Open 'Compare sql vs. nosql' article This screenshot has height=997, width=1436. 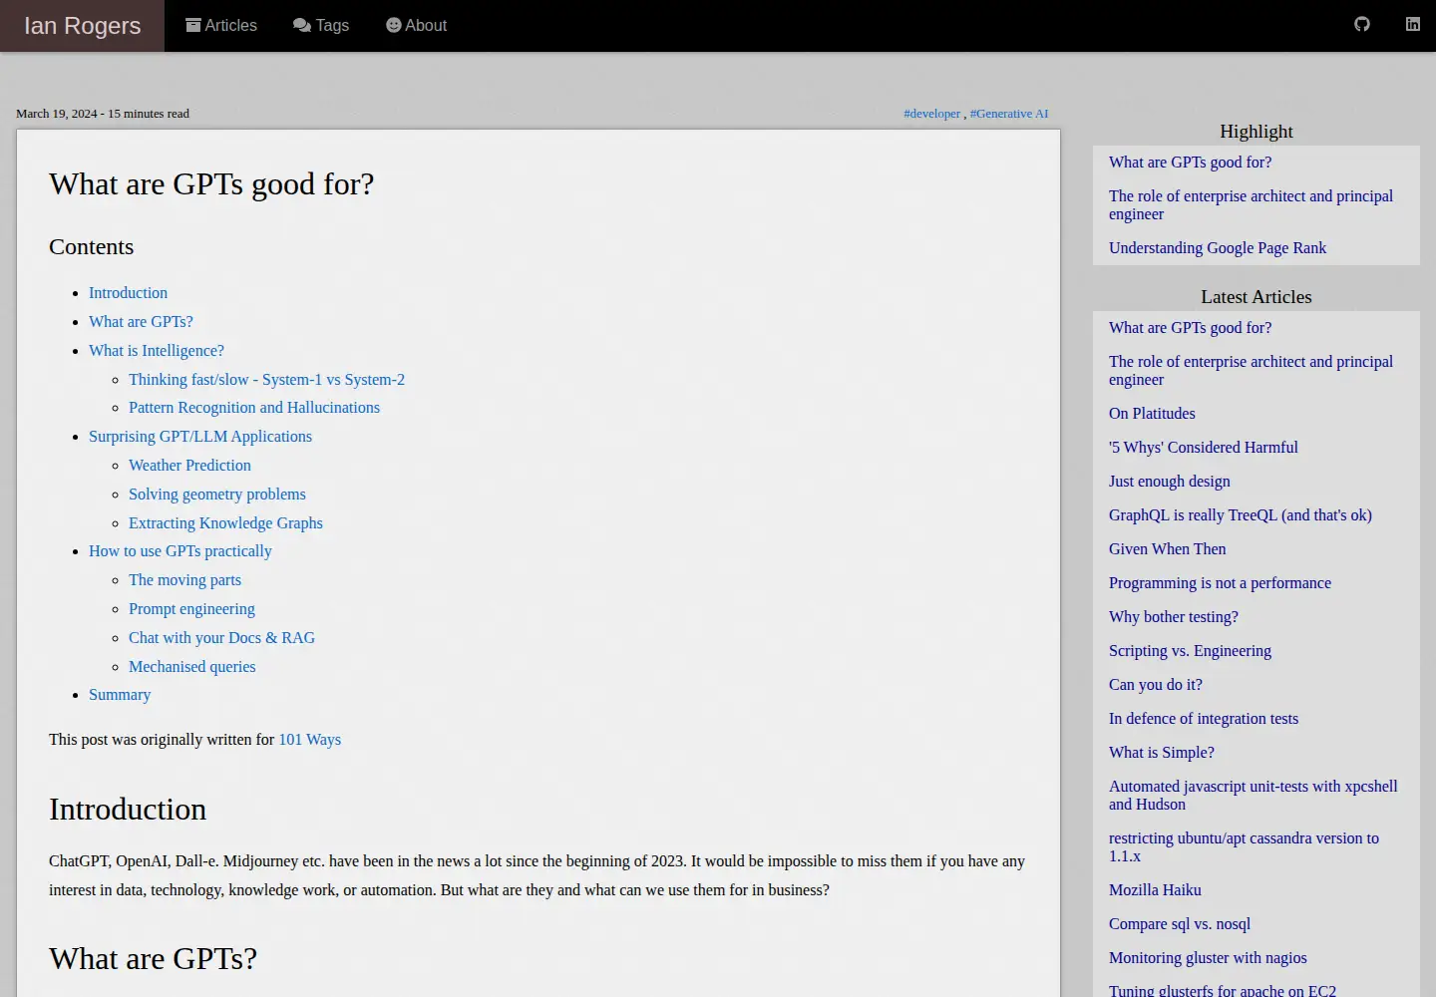pos(1180,924)
